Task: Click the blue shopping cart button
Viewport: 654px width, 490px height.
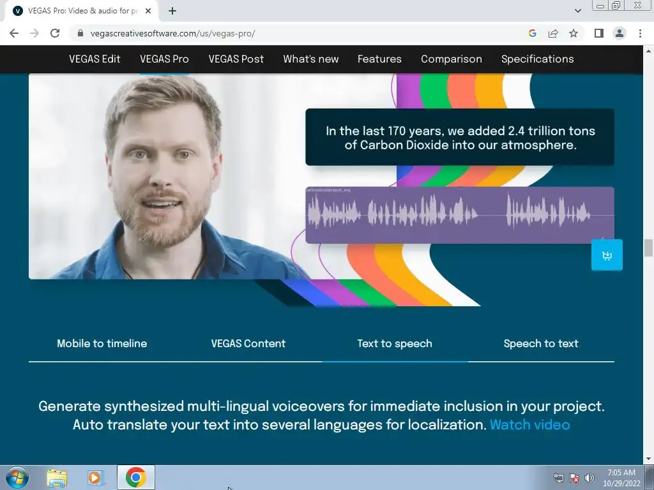Action: [607, 255]
